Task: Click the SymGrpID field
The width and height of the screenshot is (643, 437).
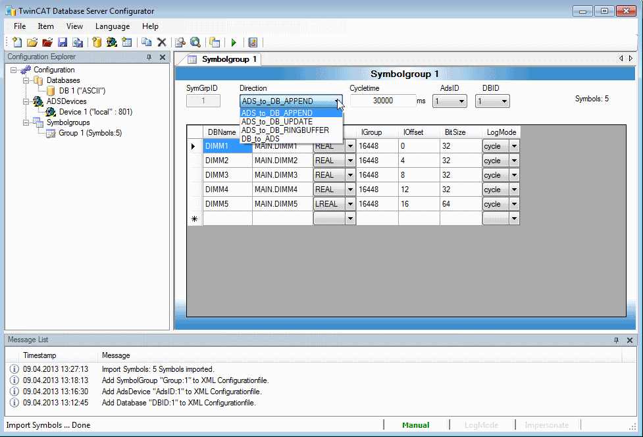Action: [203, 101]
